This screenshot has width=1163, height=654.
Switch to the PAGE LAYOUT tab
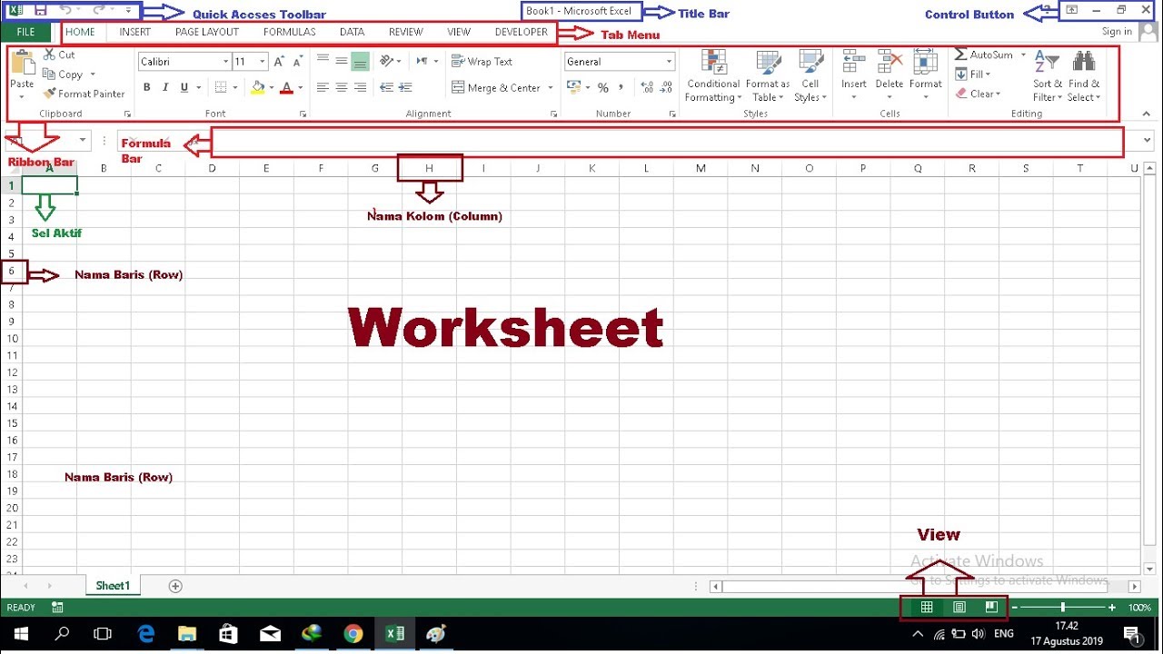coord(207,32)
